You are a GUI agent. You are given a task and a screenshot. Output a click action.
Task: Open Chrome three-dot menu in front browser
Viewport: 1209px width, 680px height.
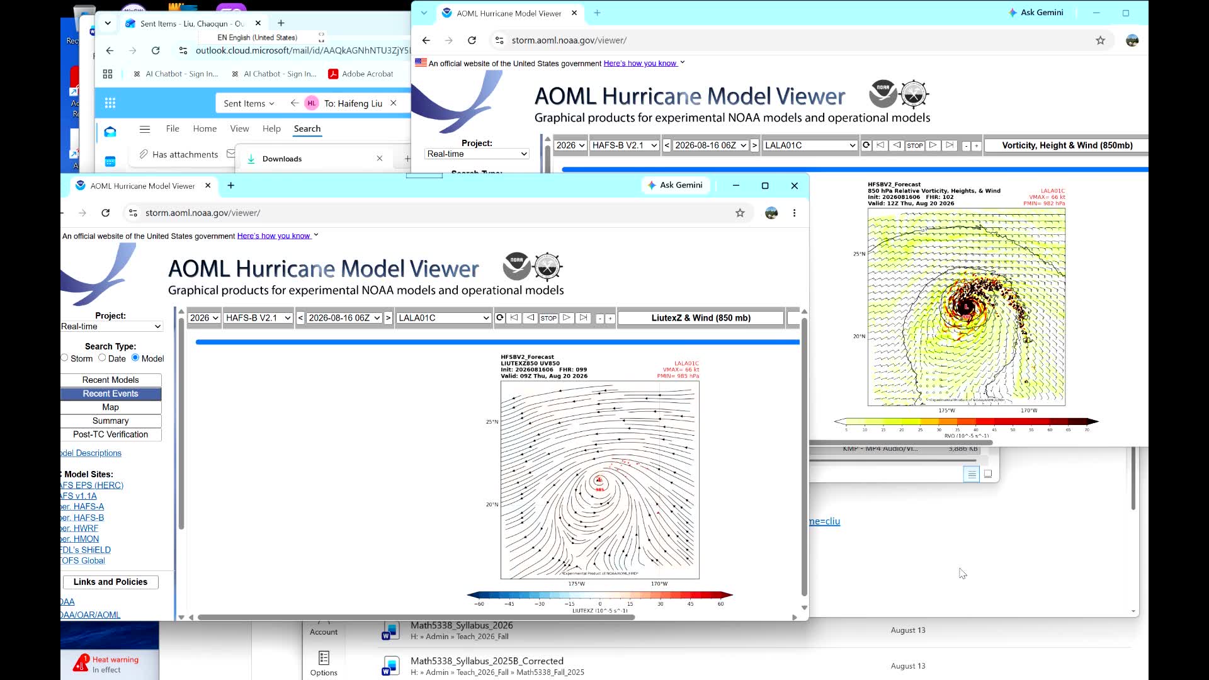click(795, 213)
